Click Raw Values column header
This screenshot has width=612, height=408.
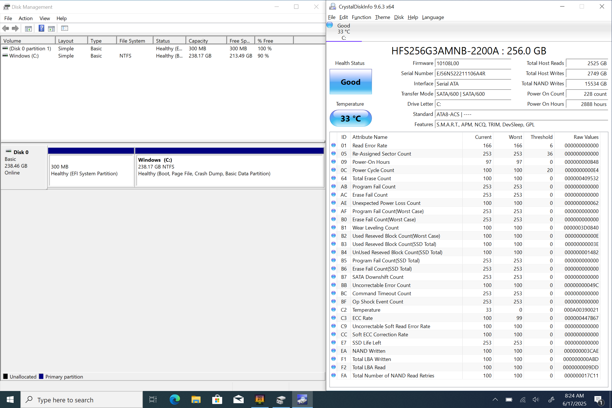point(577,137)
